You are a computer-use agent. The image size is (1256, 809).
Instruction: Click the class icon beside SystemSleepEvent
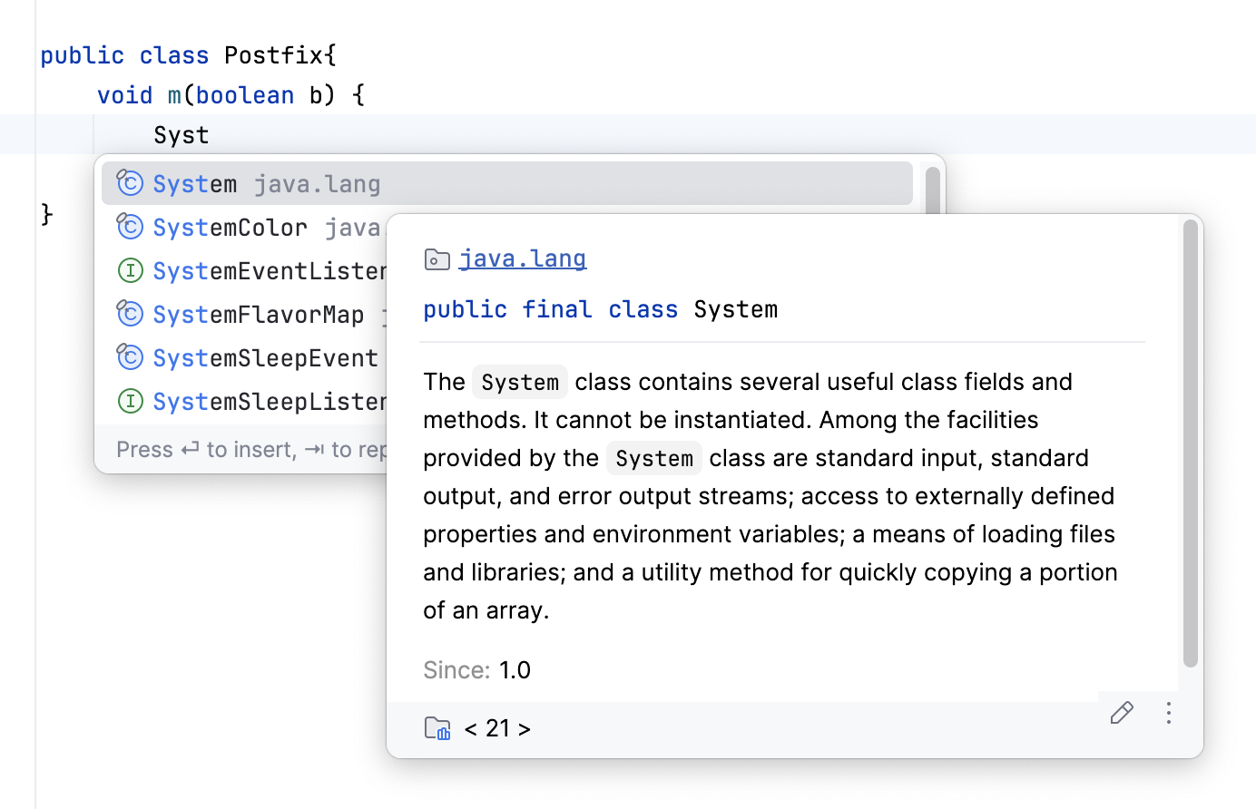point(130,356)
